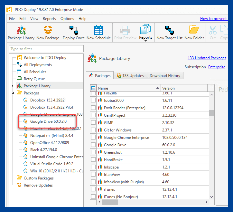Check the foobar2000 package checkbox
This screenshot has width=233, height=212.
(x=93, y=100)
